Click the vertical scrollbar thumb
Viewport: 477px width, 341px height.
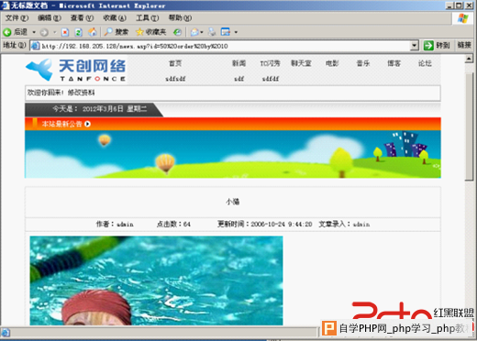(x=469, y=126)
